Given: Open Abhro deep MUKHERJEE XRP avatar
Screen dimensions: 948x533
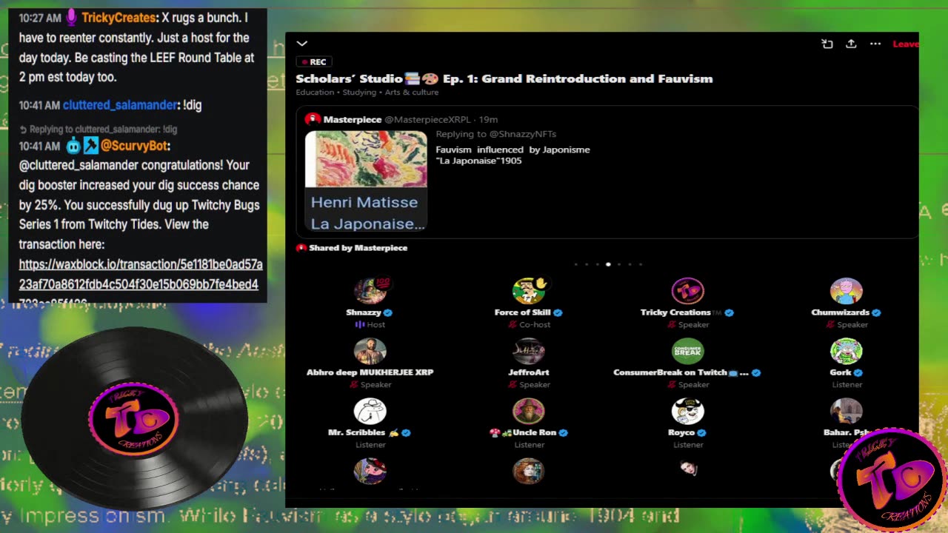Looking at the screenshot, I should 370,351.
